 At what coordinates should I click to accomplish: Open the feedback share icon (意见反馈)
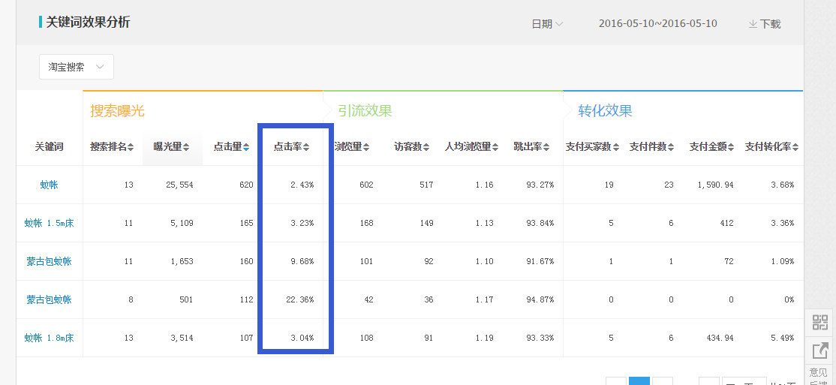click(819, 350)
